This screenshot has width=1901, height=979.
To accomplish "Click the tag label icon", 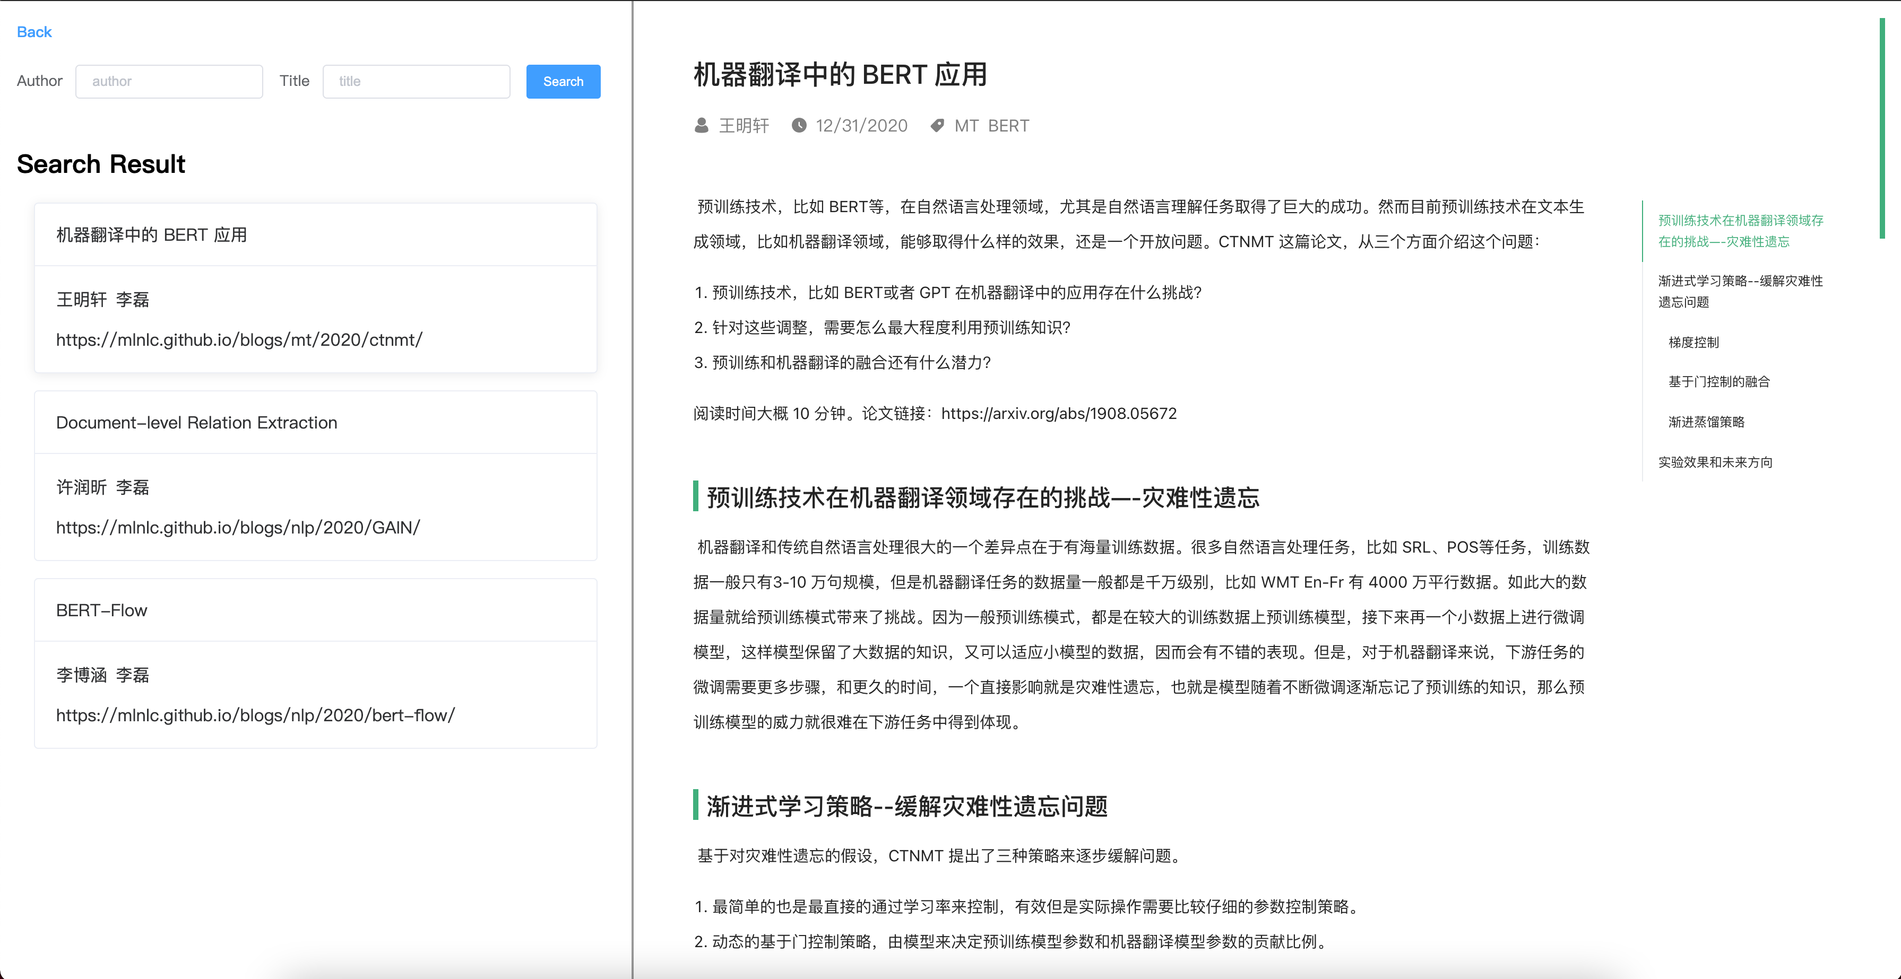I will [x=937, y=126].
